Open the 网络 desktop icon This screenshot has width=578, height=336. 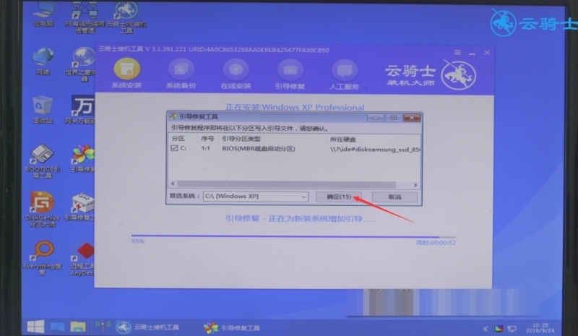[43, 61]
